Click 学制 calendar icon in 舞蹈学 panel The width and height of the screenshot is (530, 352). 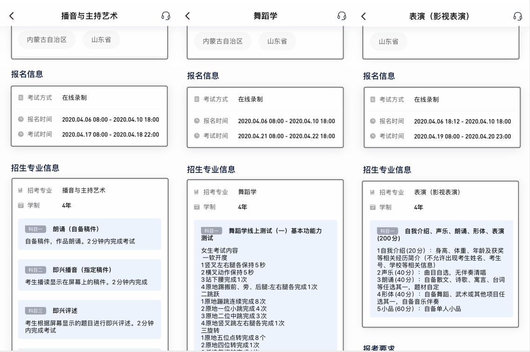click(x=197, y=207)
